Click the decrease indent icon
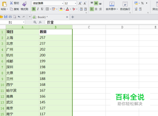158x116 pixels. (x=81, y=9)
